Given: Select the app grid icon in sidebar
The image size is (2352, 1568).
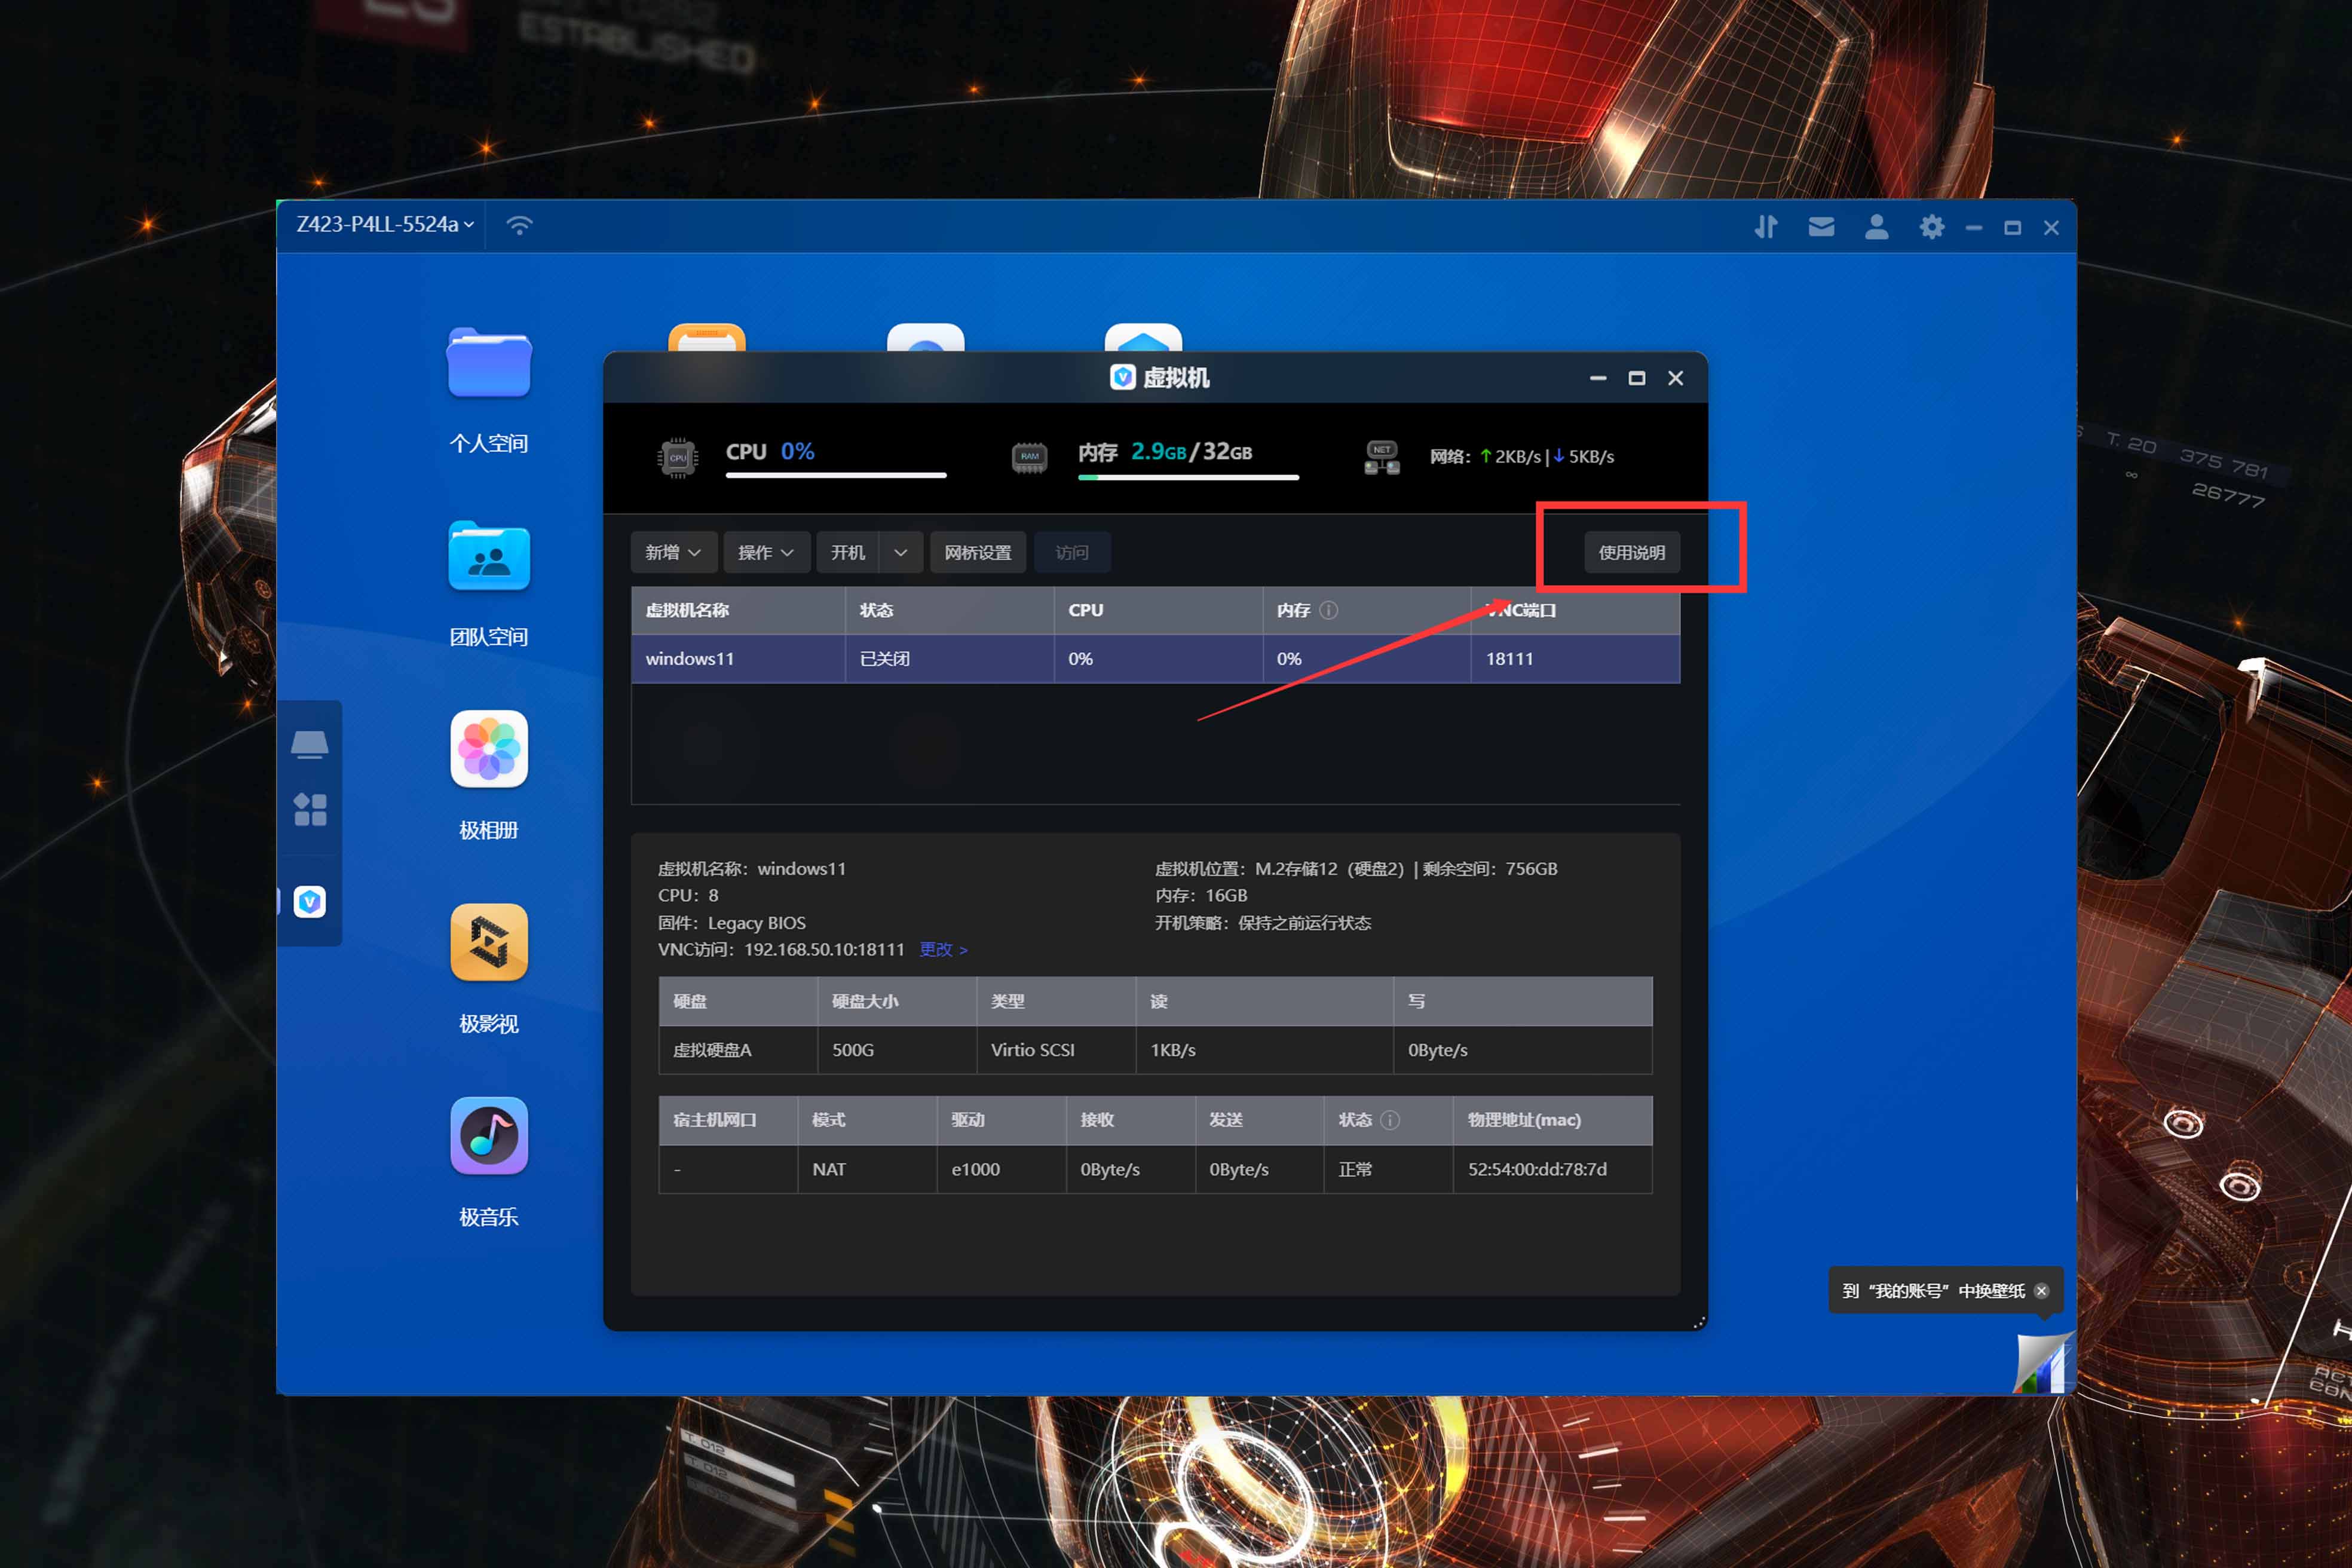Looking at the screenshot, I should [310, 809].
